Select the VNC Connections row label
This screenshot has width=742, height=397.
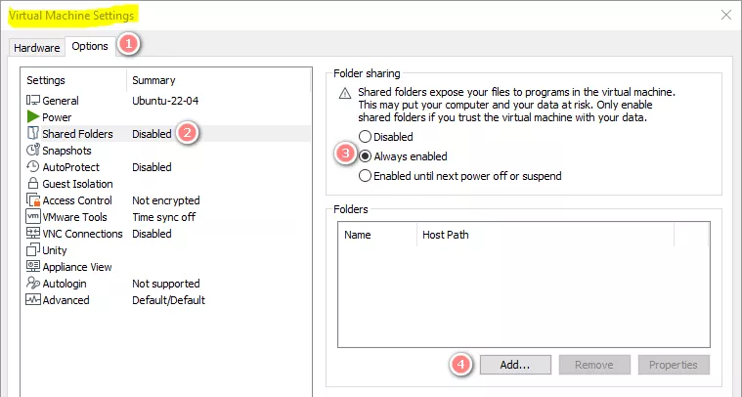[82, 234]
